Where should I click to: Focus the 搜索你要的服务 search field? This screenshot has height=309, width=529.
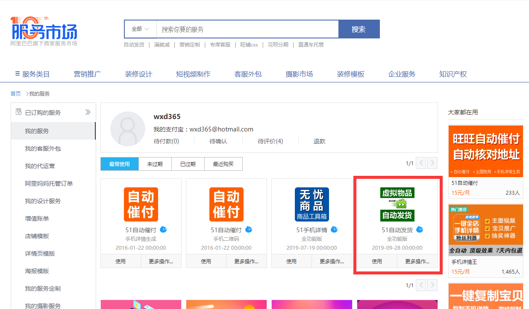[x=247, y=29]
